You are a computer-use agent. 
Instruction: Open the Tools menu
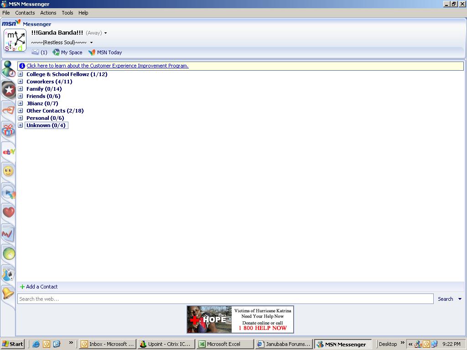point(67,13)
